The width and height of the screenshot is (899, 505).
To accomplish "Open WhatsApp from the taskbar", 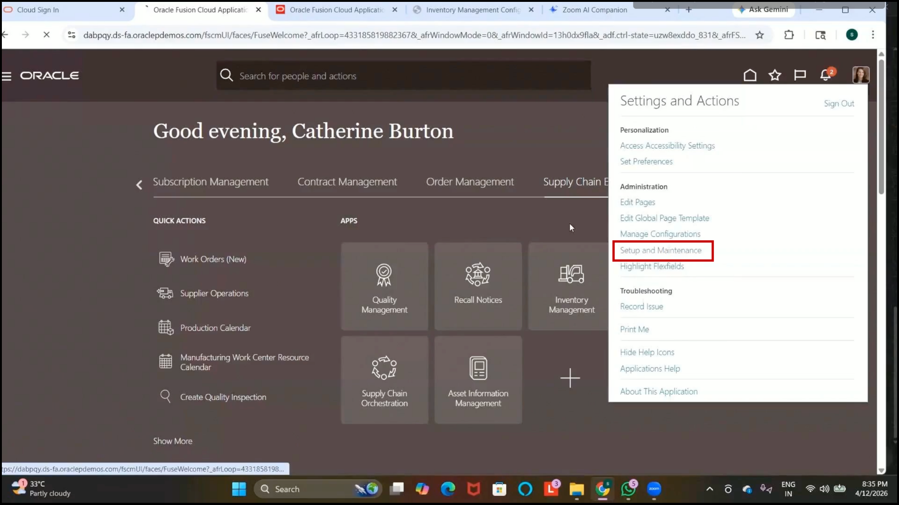I will pos(628,489).
